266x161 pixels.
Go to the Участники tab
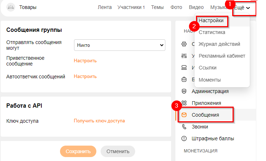131,7
